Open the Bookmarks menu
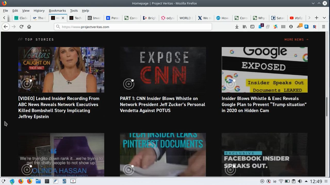The width and height of the screenshot is (330, 185). [57, 11]
